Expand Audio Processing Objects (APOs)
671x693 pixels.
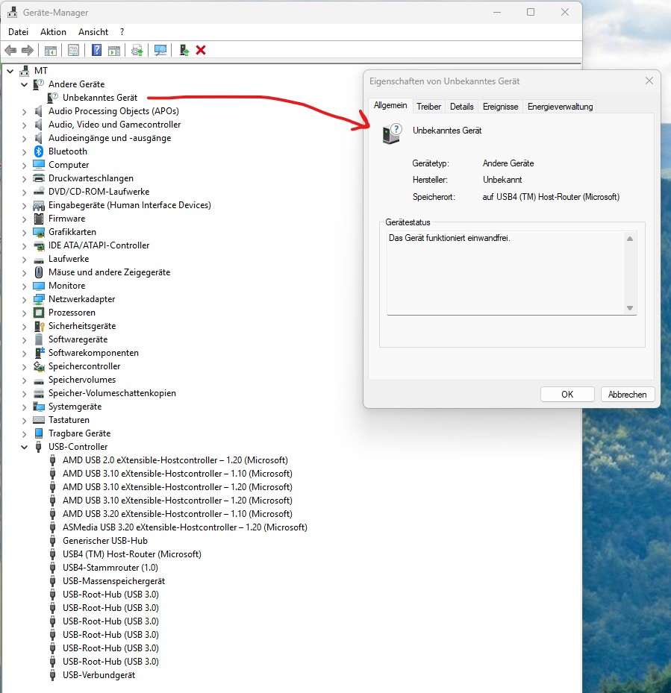(x=25, y=112)
